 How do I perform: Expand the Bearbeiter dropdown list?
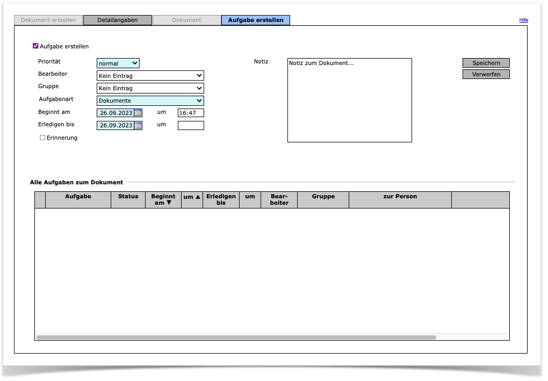point(150,76)
